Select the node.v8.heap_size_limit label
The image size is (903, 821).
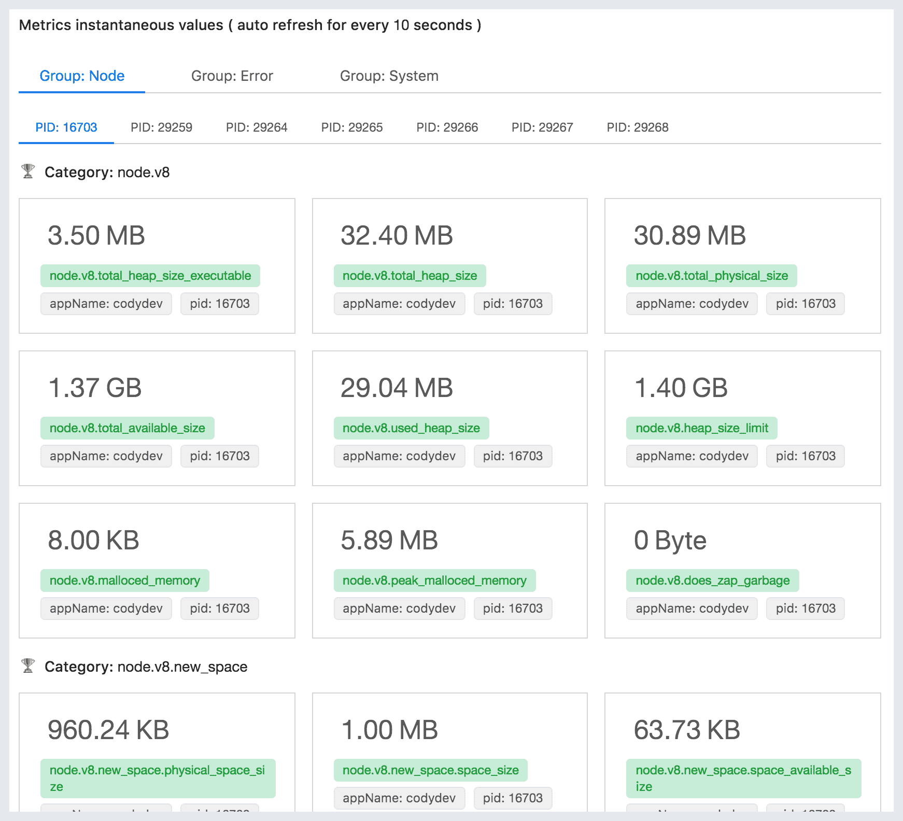pos(701,428)
